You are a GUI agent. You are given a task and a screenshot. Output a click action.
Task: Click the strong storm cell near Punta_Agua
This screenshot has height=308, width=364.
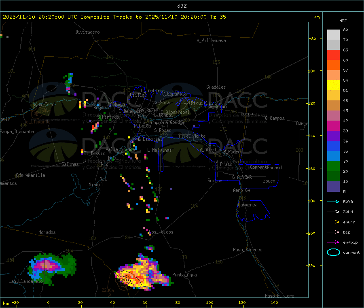coord(144,273)
